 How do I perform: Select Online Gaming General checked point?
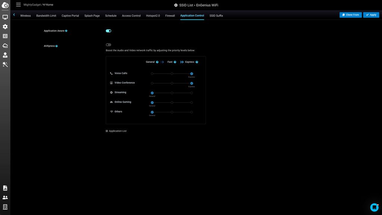pyautogui.click(x=152, y=103)
